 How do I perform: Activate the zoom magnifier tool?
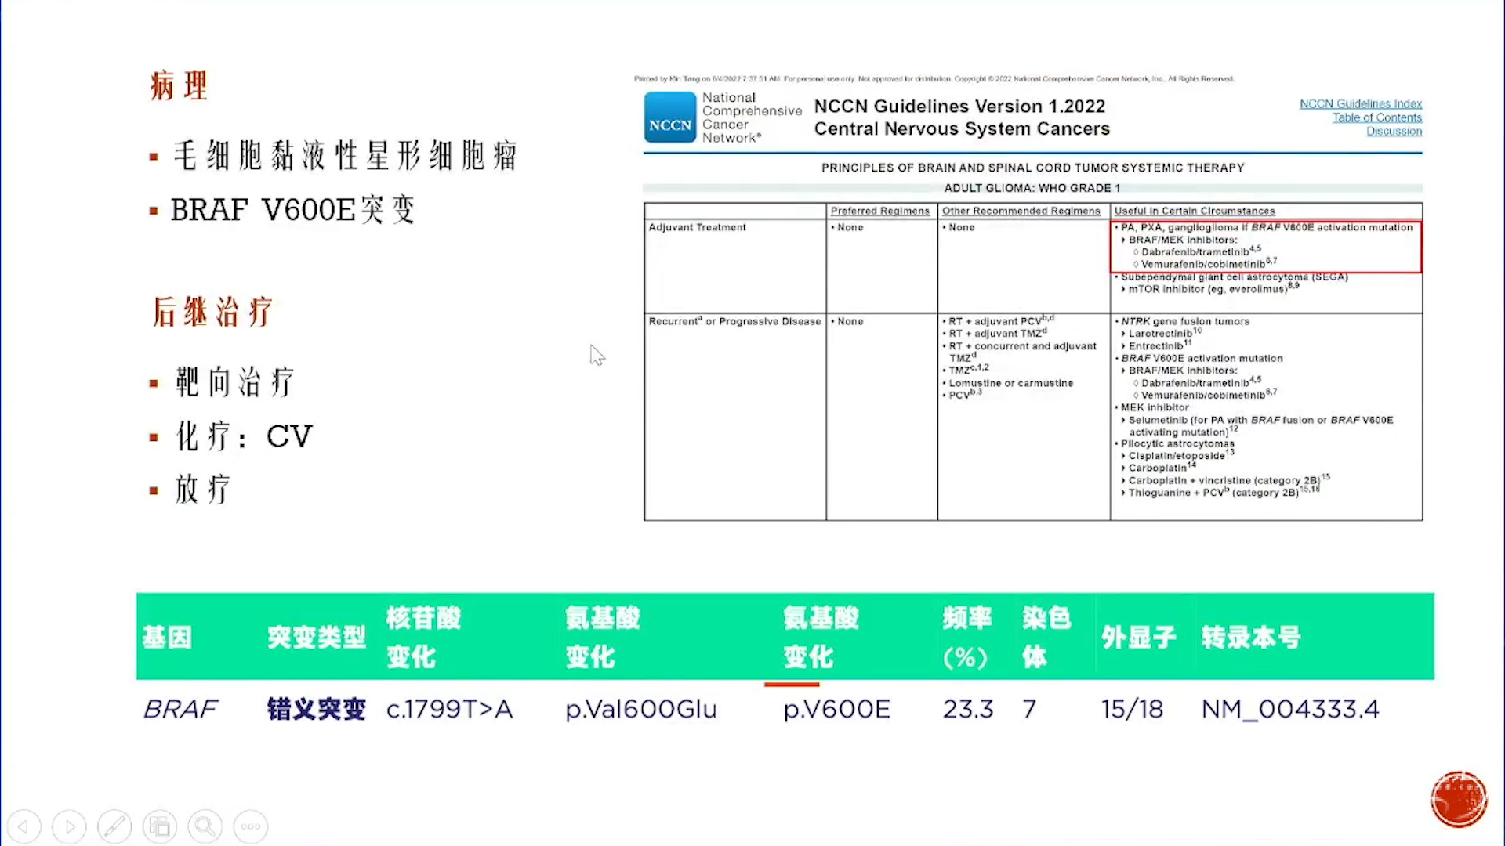[x=205, y=826]
